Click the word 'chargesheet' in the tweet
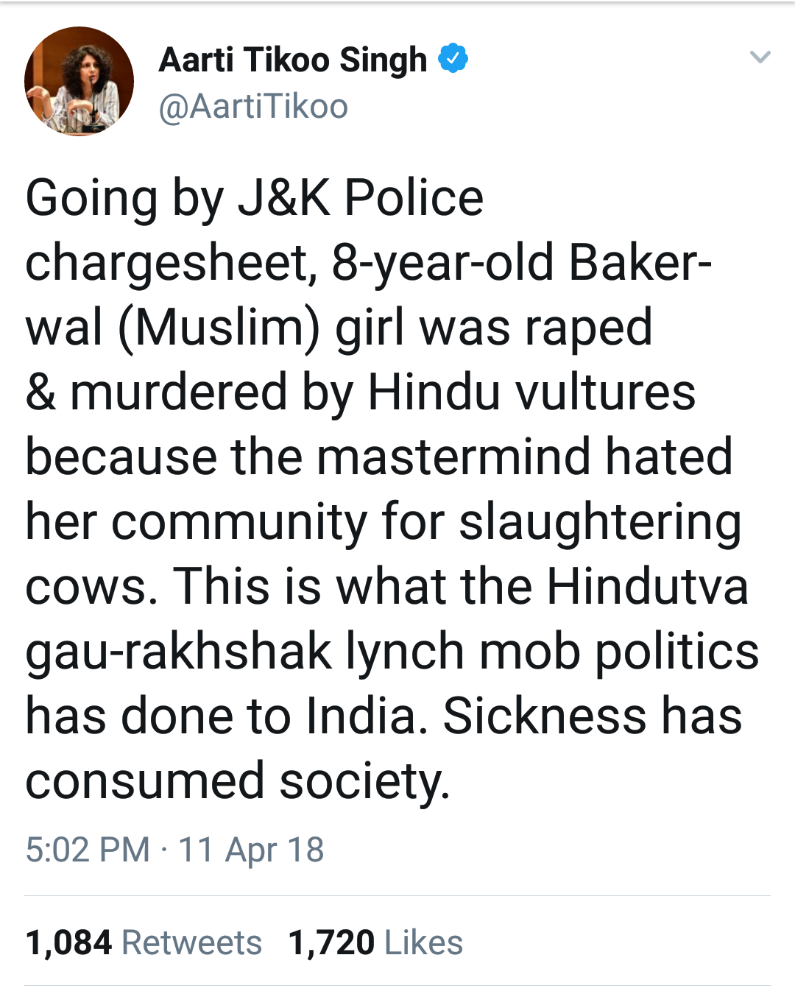The width and height of the screenshot is (795, 994). [169, 264]
